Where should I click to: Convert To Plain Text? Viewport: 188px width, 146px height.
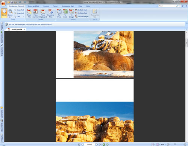tap(81, 13)
